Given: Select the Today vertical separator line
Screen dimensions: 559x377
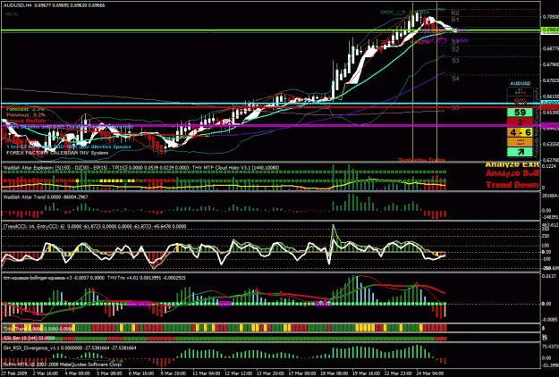Looking at the screenshot, I should pos(437,82).
